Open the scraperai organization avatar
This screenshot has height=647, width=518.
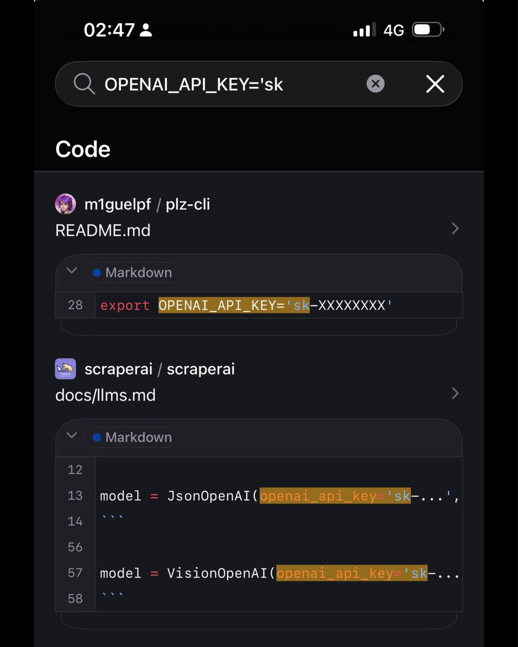[x=66, y=369]
